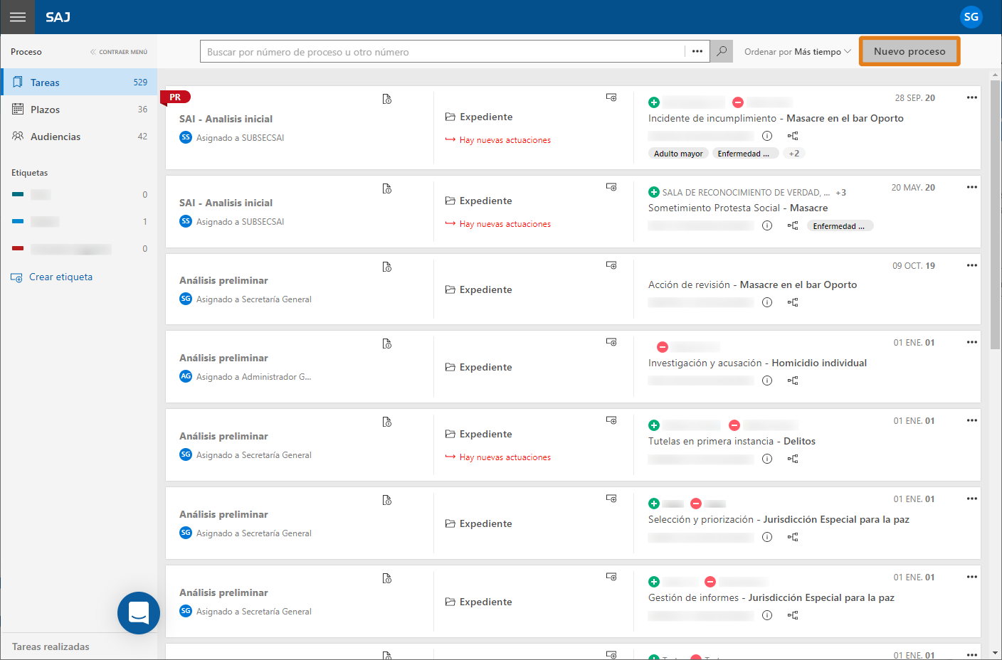Click Hay nuevas actuaciones on Sometimiento Protesta card
The width and height of the screenshot is (1002, 660).
pos(498,224)
